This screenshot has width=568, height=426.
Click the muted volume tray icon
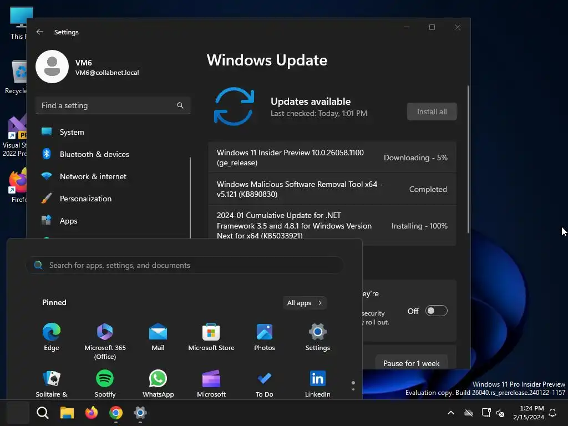point(501,413)
